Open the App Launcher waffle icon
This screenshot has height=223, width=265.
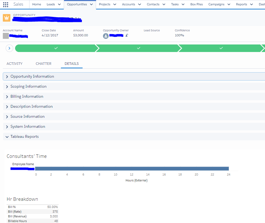[5, 4]
